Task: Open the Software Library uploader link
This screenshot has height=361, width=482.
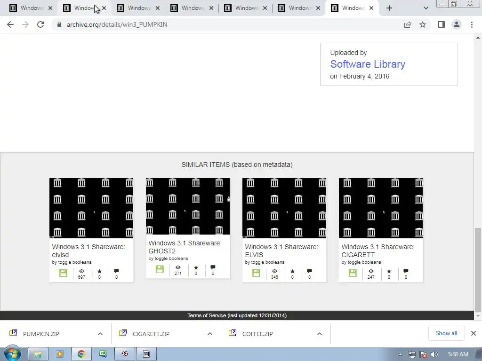Action: [368, 64]
